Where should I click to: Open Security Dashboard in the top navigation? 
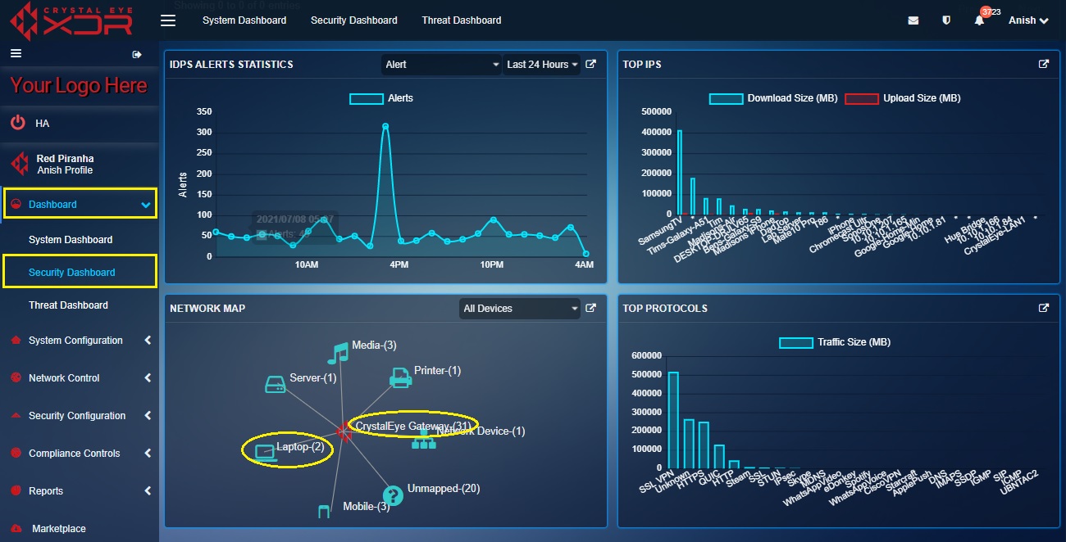(354, 20)
